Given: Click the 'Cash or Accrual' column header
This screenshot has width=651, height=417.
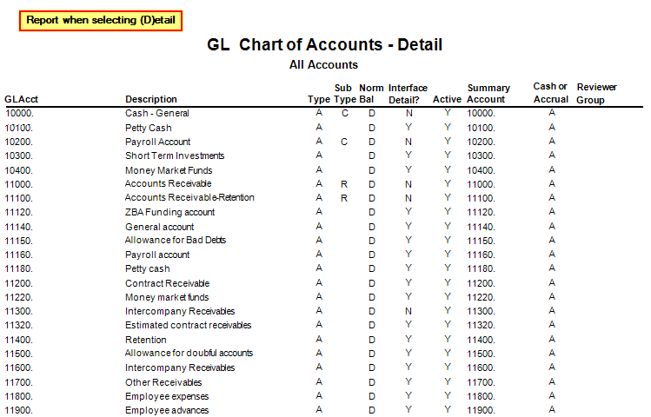Looking at the screenshot, I should point(550,93).
